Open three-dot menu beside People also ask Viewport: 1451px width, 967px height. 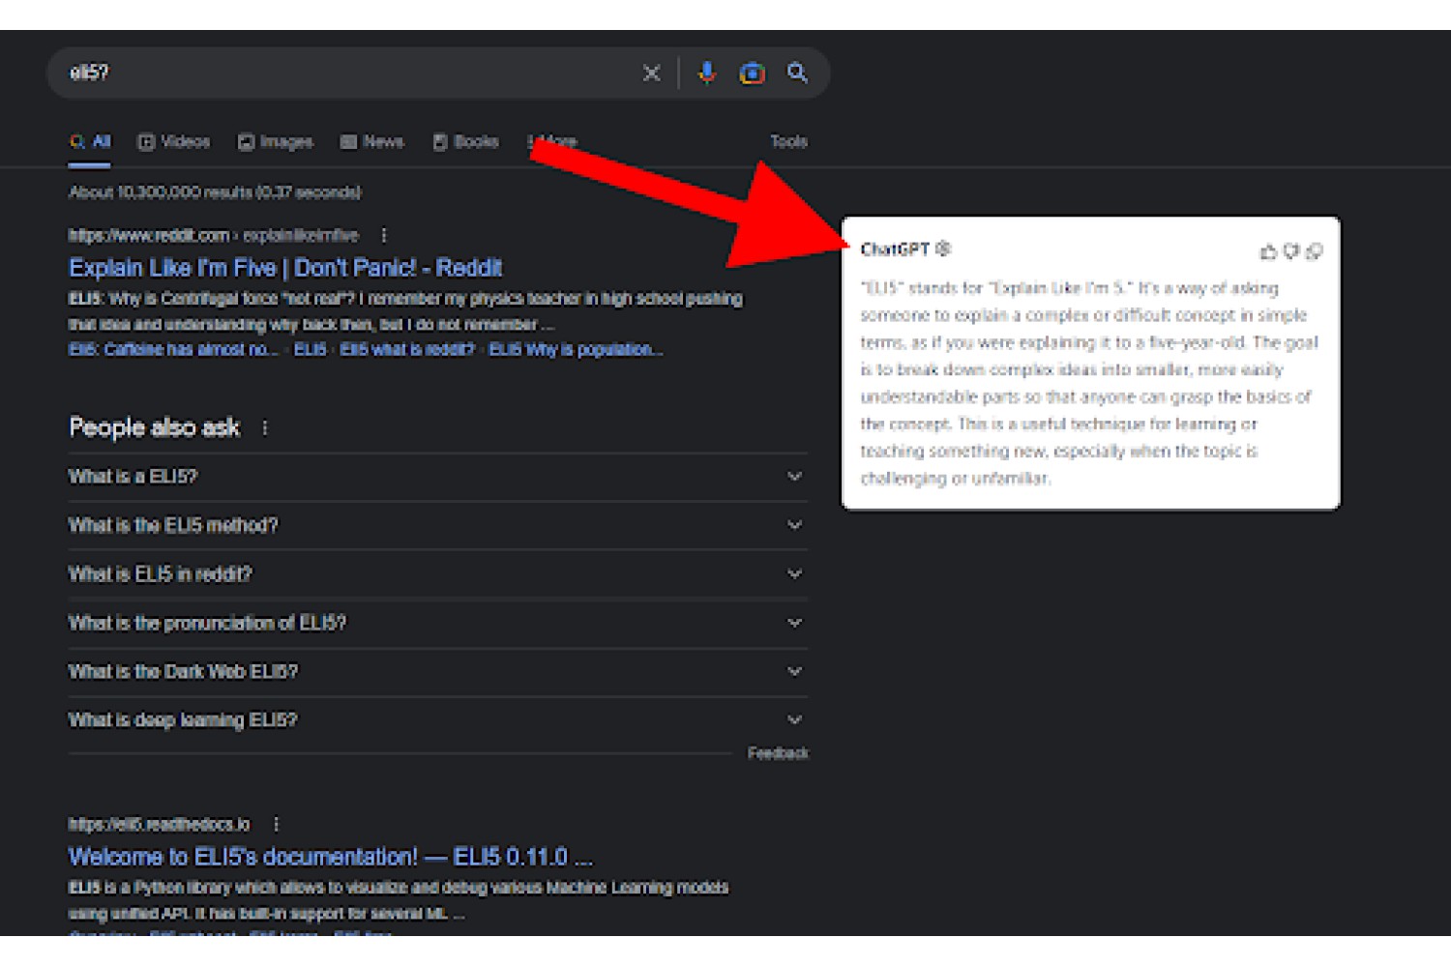point(265,427)
